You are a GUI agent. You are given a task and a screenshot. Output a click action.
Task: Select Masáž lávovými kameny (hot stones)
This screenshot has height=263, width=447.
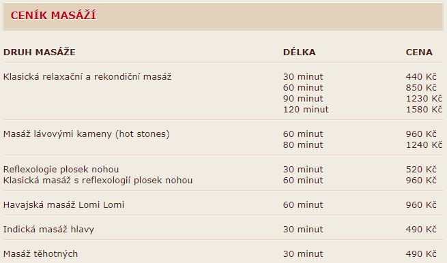[87, 134]
